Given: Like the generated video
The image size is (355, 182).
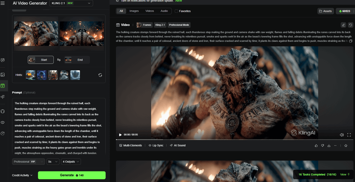Looking at the screenshot, I should (x=316, y=145).
